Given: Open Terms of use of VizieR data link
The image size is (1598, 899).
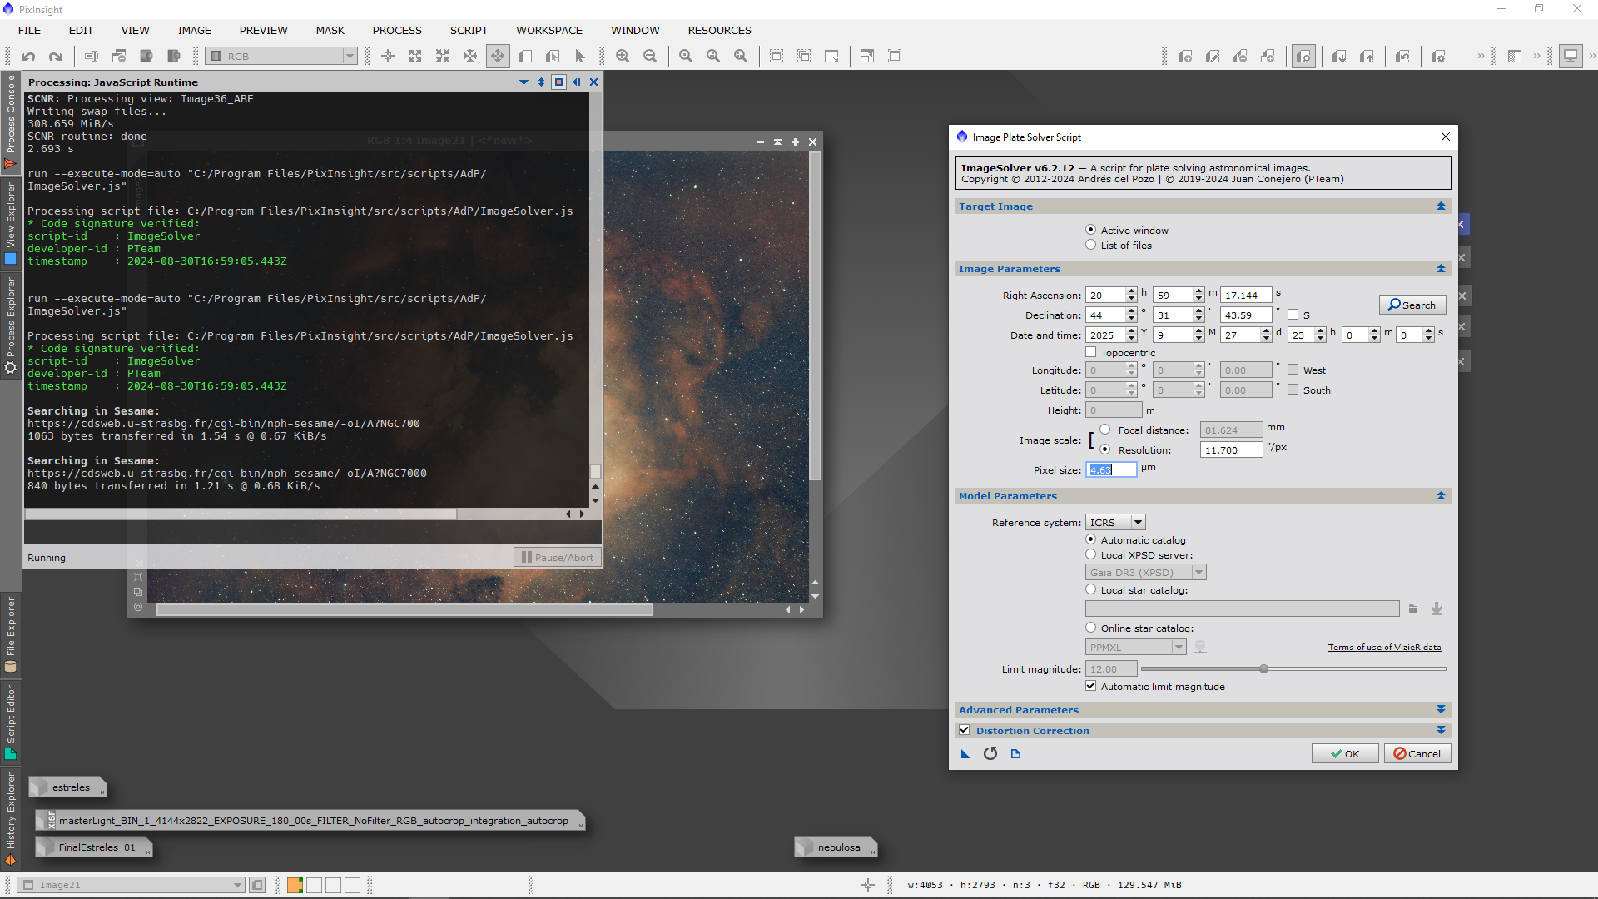Looking at the screenshot, I should [1384, 648].
